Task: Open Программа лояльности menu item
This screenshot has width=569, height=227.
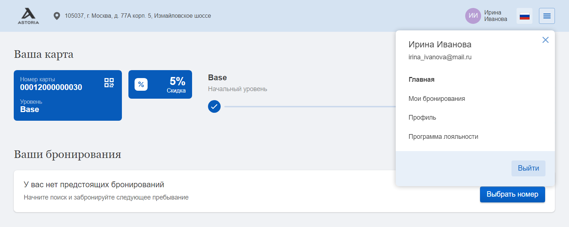Action: click(x=443, y=137)
